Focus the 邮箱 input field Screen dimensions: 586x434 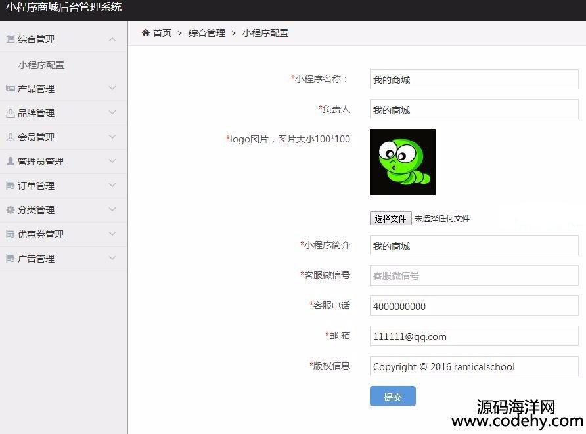click(x=474, y=336)
